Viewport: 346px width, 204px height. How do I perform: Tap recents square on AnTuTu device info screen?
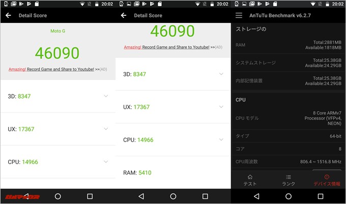pos(321,196)
